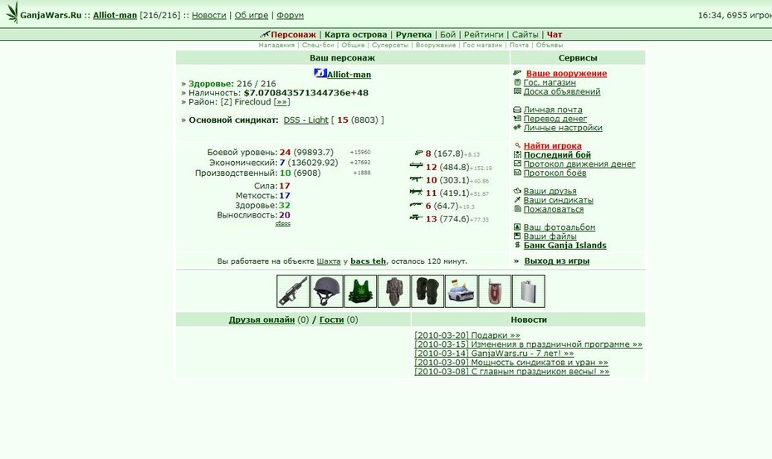Open the Рейтинги menu item
772x459 pixels.
click(483, 35)
